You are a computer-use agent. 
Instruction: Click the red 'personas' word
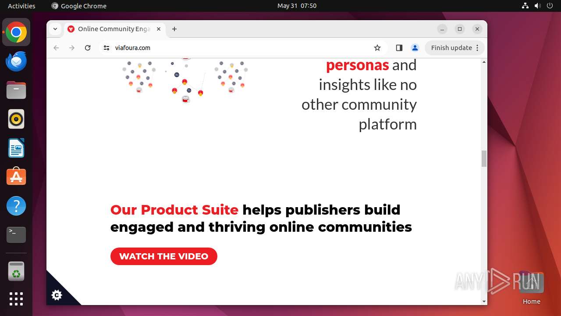[x=357, y=65]
